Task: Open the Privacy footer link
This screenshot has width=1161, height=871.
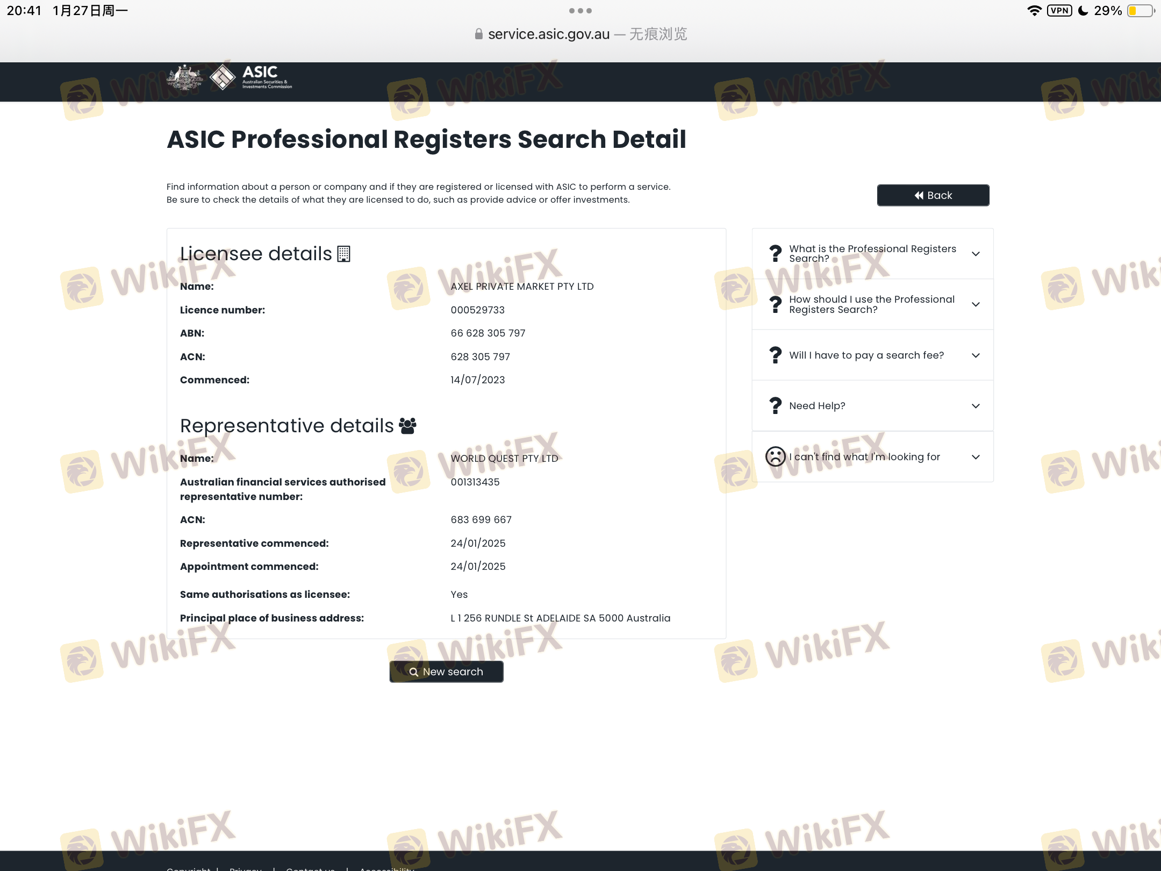Action: pyautogui.click(x=245, y=867)
